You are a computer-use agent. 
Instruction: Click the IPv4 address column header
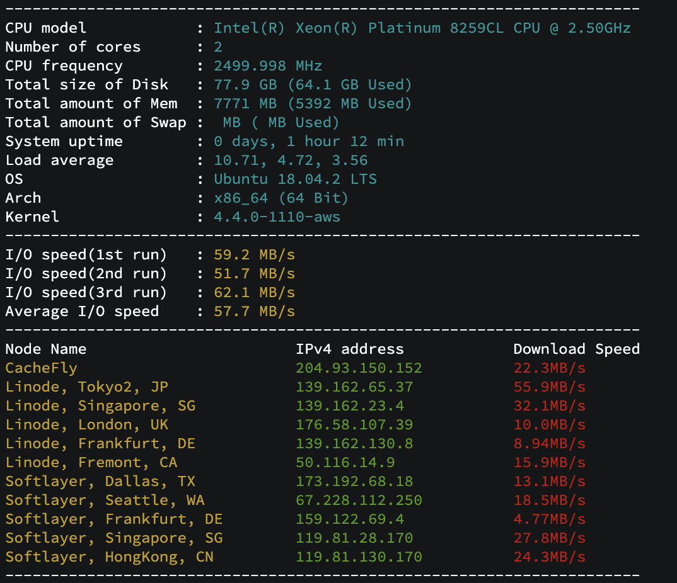point(350,349)
